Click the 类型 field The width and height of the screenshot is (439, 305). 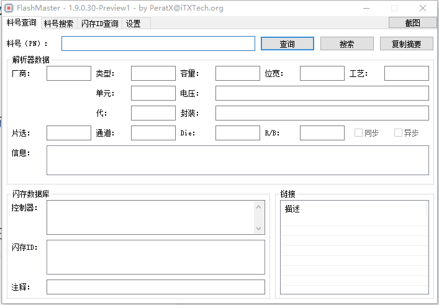pos(153,73)
